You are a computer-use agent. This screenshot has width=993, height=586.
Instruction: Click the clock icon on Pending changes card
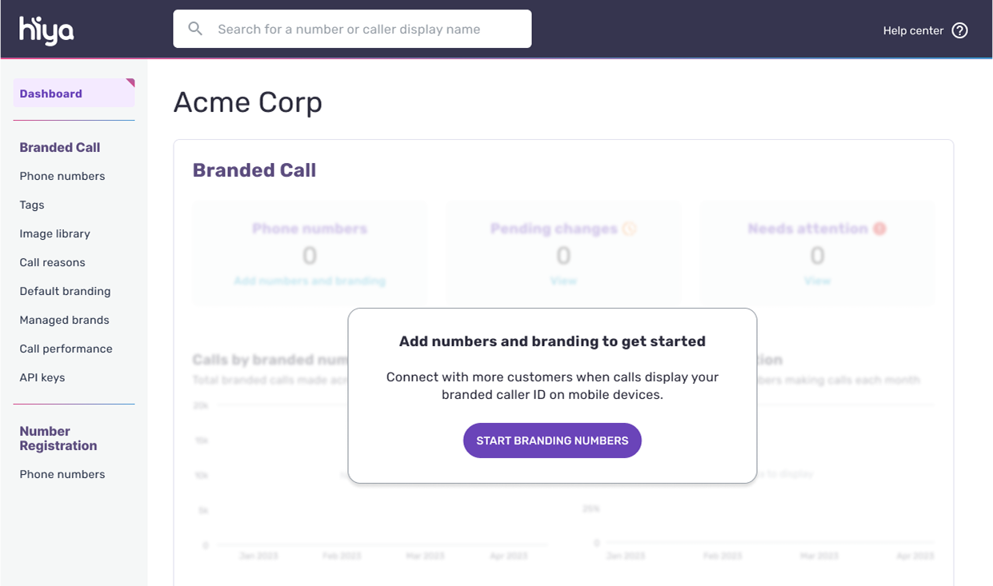(631, 229)
